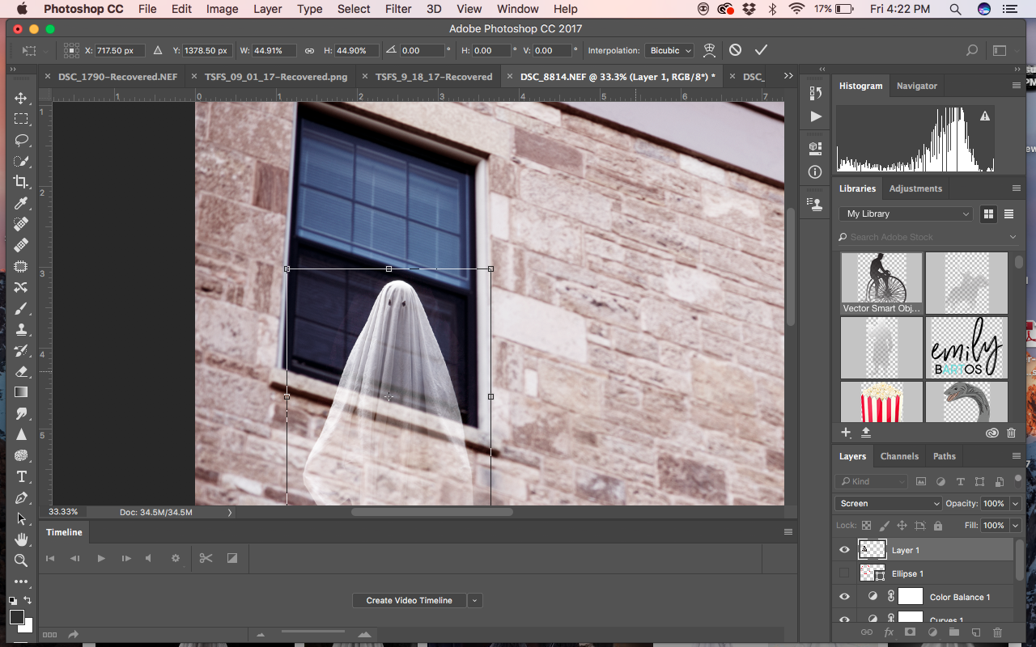Screen dimensions: 1036x647
Task: Select the Lasso tool
Action: (x=21, y=140)
